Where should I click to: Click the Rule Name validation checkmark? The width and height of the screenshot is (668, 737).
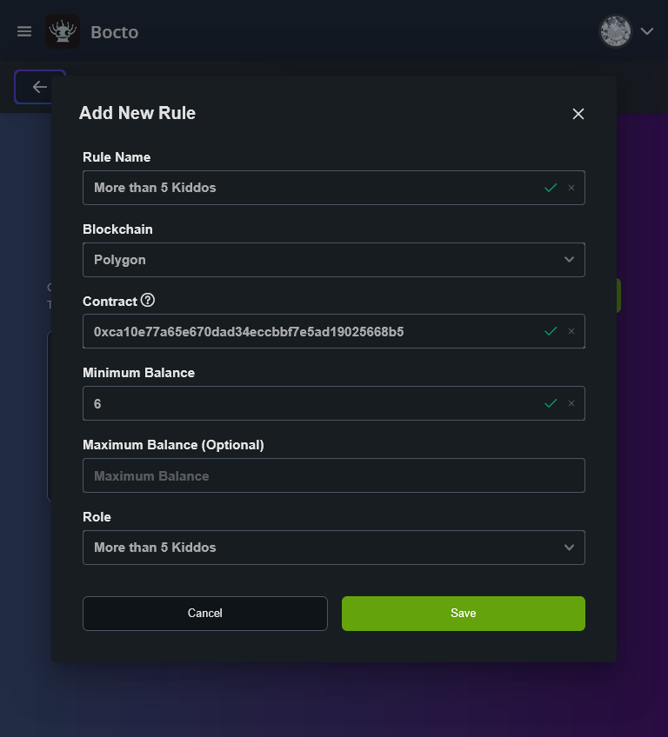[x=551, y=188]
